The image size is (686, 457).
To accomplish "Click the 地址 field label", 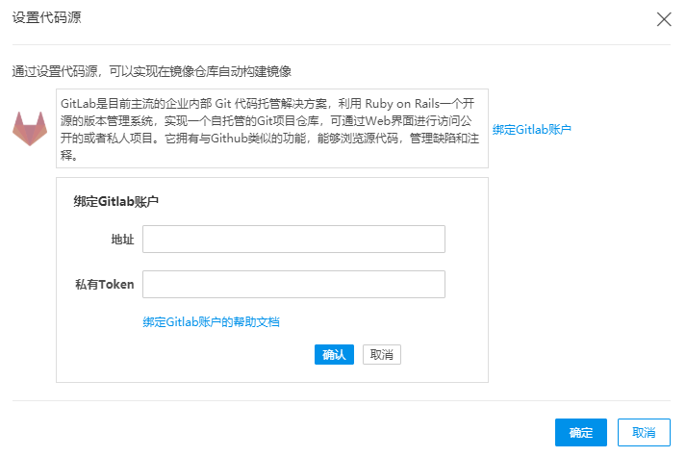I will pos(122,240).
